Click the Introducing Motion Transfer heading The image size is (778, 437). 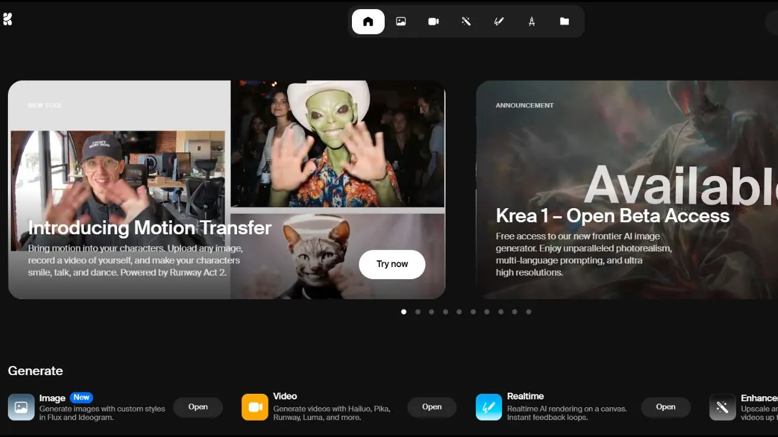[x=150, y=228]
